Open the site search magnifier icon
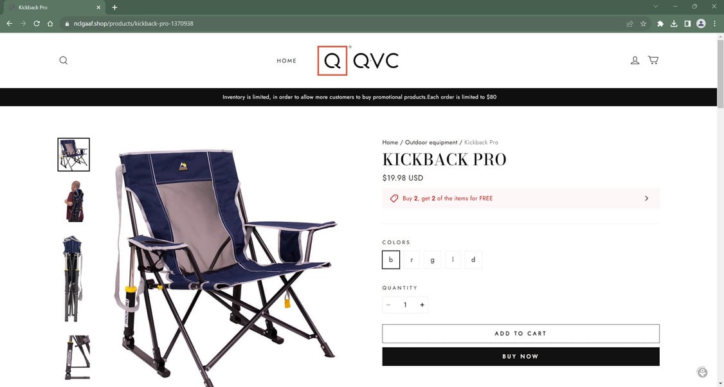Viewport: 724px width, 387px height. (64, 60)
